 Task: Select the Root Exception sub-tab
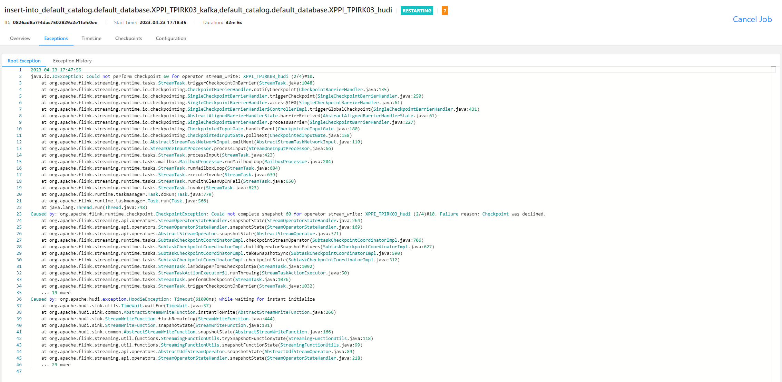24,61
